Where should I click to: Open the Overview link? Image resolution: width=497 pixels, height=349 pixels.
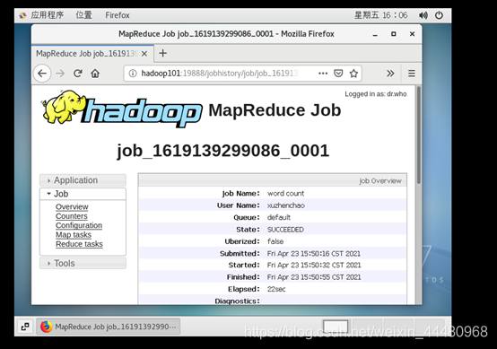pos(72,206)
